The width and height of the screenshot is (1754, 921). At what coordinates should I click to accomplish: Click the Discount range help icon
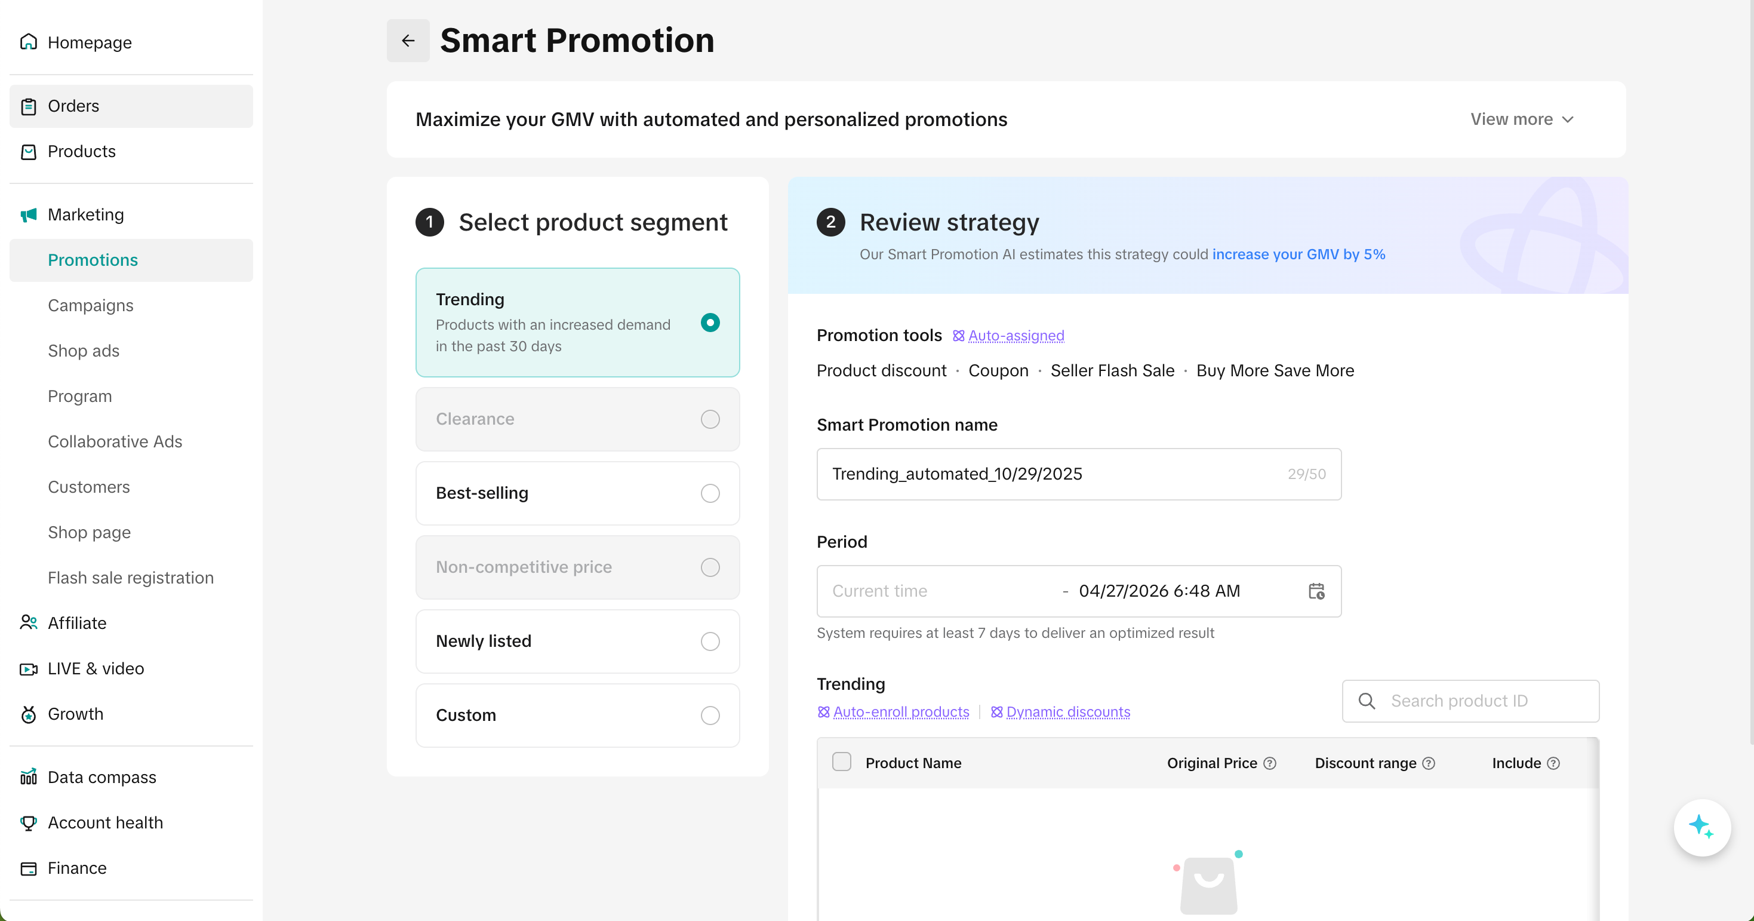[x=1429, y=763]
